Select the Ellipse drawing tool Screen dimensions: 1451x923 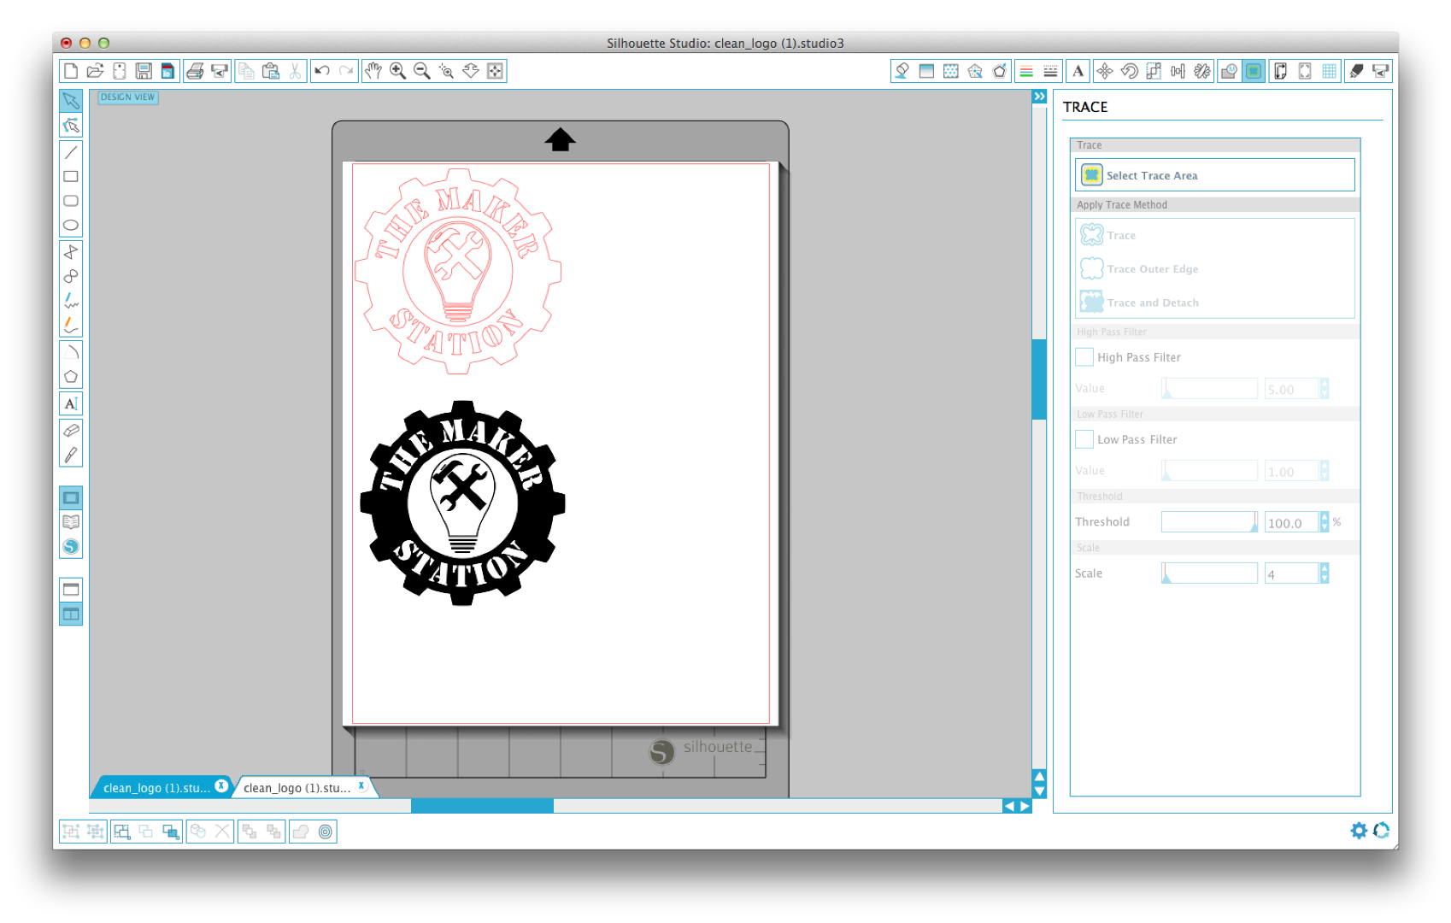pyautogui.click(x=71, y=225)
